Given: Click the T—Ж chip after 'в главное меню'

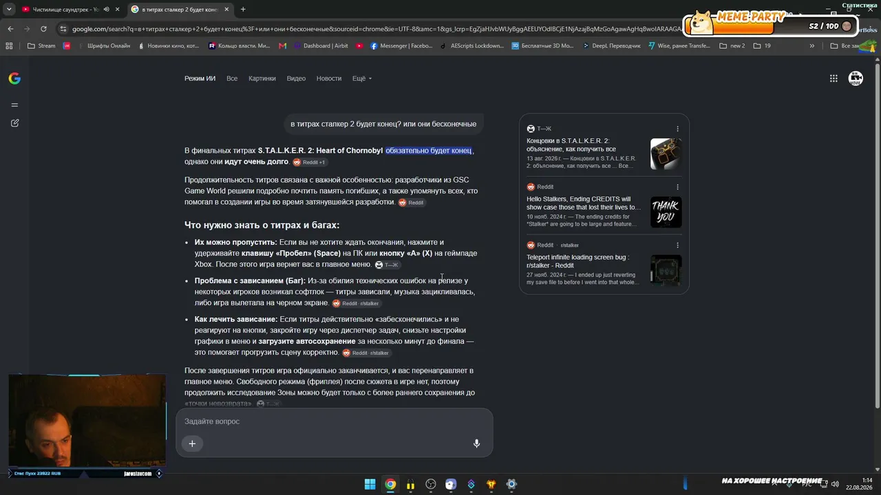Looking at the screenshot, I should point(388,265).
